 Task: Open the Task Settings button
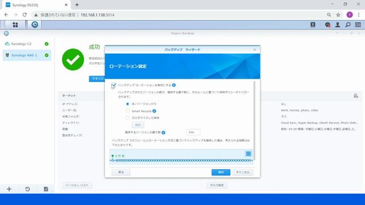tap(217, 185)
